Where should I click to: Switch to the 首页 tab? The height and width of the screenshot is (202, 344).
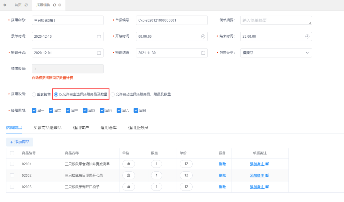click(18, 5)
